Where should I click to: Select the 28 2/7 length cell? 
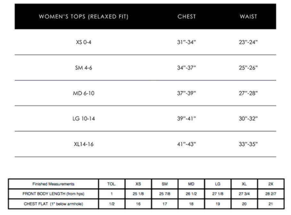(x=271, y=194)
